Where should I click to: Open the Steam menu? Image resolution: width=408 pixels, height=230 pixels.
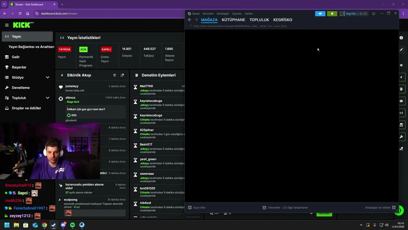coord(196,14)
